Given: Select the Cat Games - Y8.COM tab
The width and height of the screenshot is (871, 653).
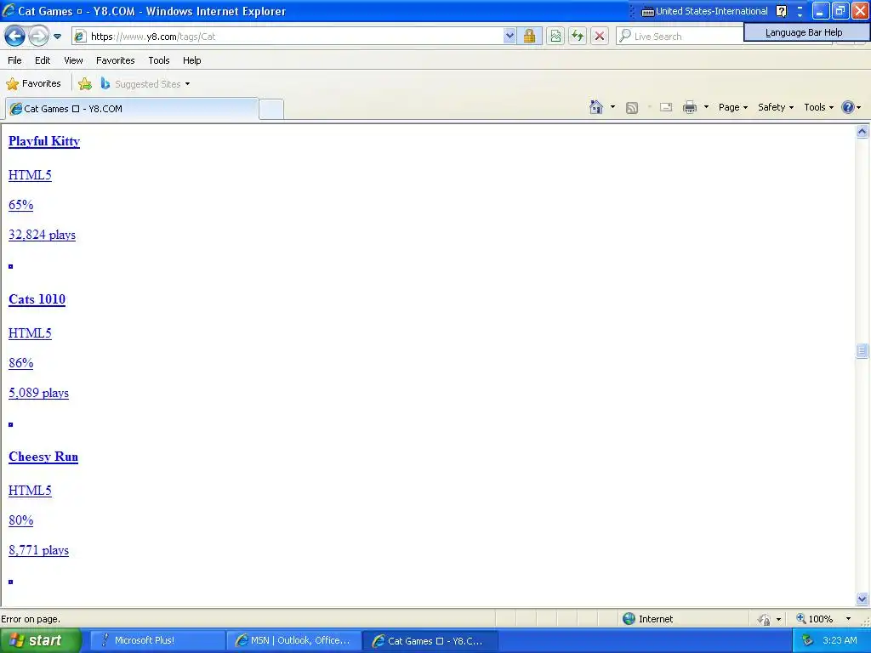Looking at the screenshot, I should pos(132,109).
